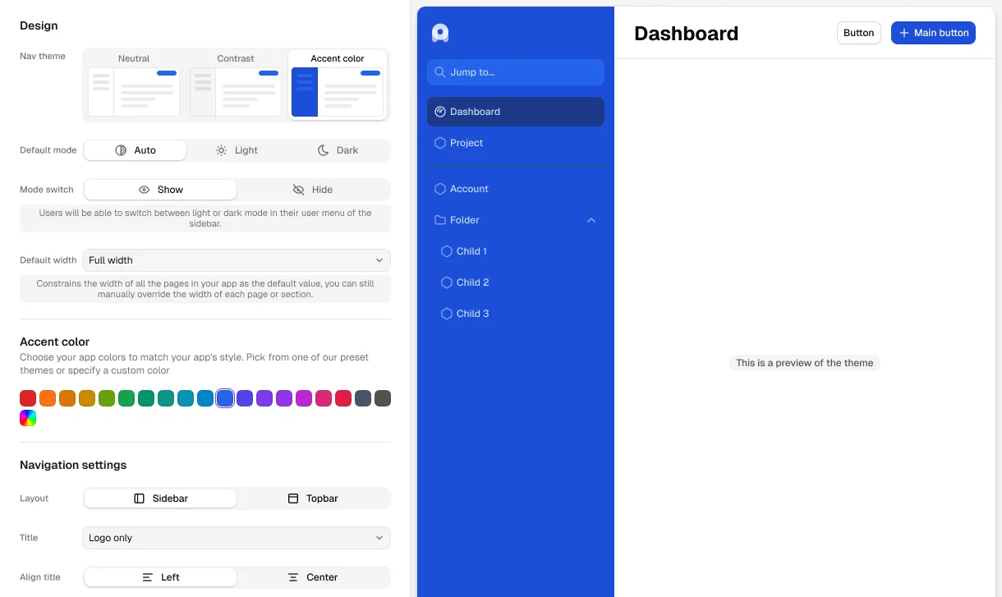Pick the dark gray last swatch in row
The height and width of the screenshot is (597, 1002).
(x=383, y=398)
